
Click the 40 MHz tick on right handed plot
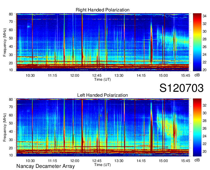click(11, 47)
